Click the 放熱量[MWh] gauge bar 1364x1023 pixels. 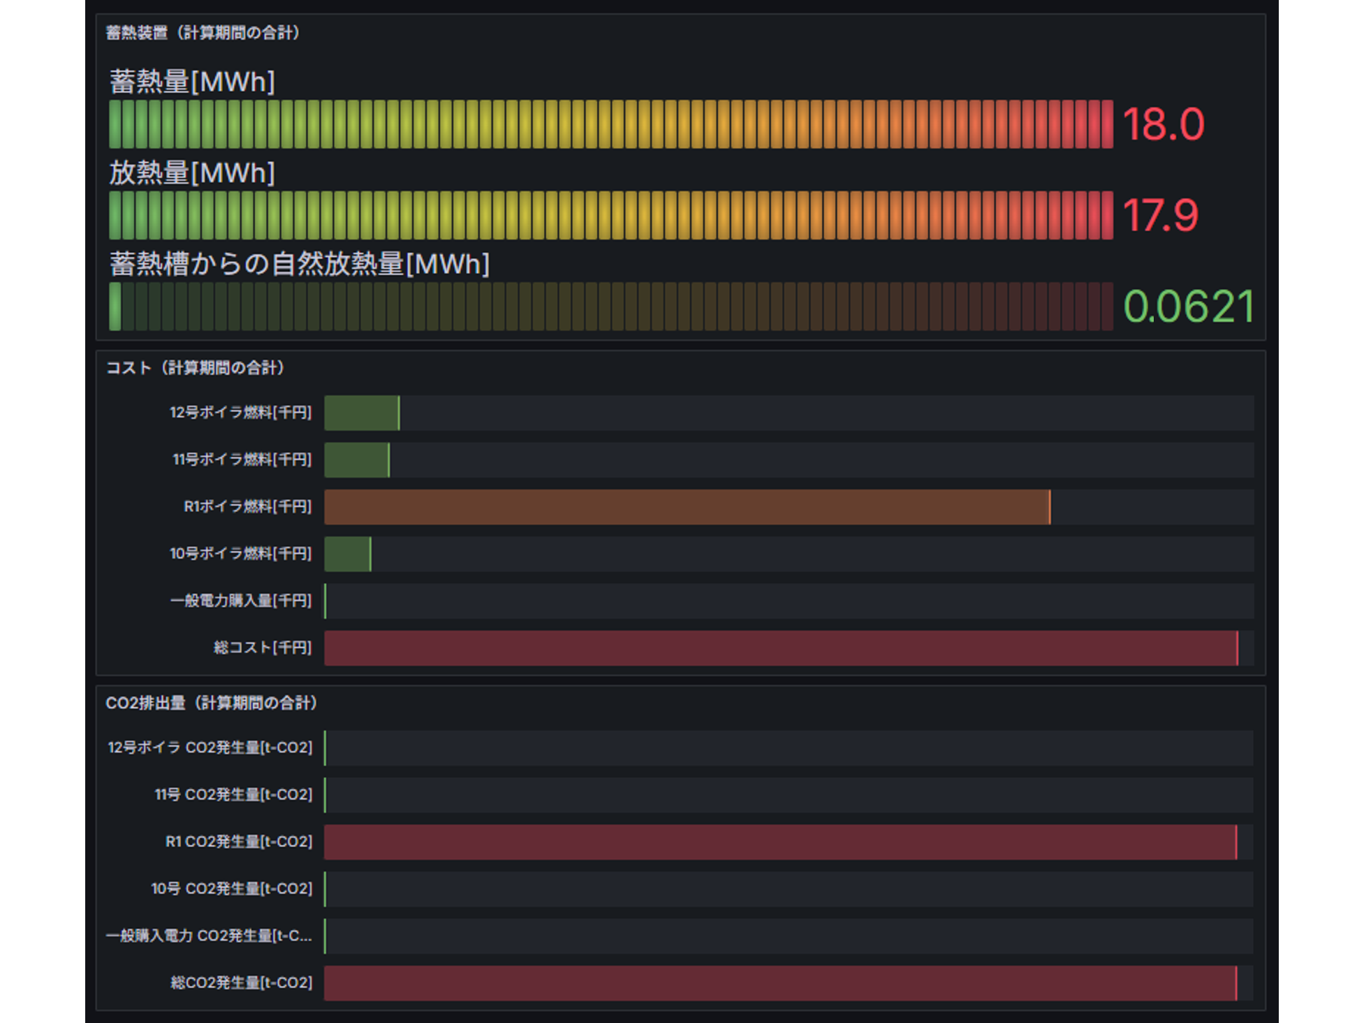pyautogui.click(x=611, y=215)
